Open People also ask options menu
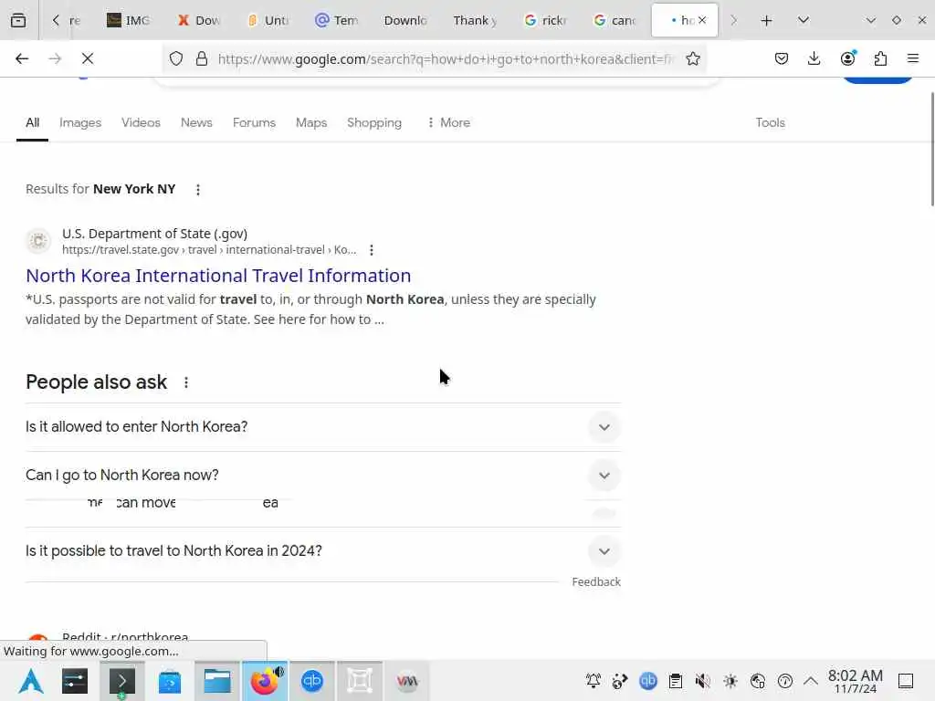 coord(186,382)
